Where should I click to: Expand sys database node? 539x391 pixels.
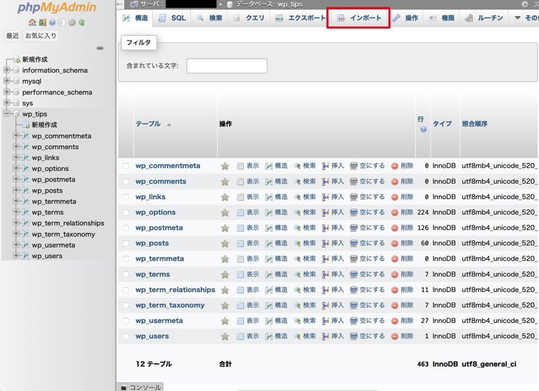(7, 103)
